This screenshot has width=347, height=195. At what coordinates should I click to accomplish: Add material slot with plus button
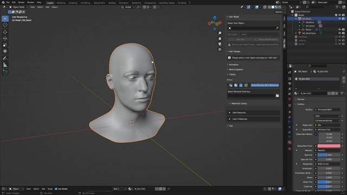pyautogui.click(x=344, y=78)
